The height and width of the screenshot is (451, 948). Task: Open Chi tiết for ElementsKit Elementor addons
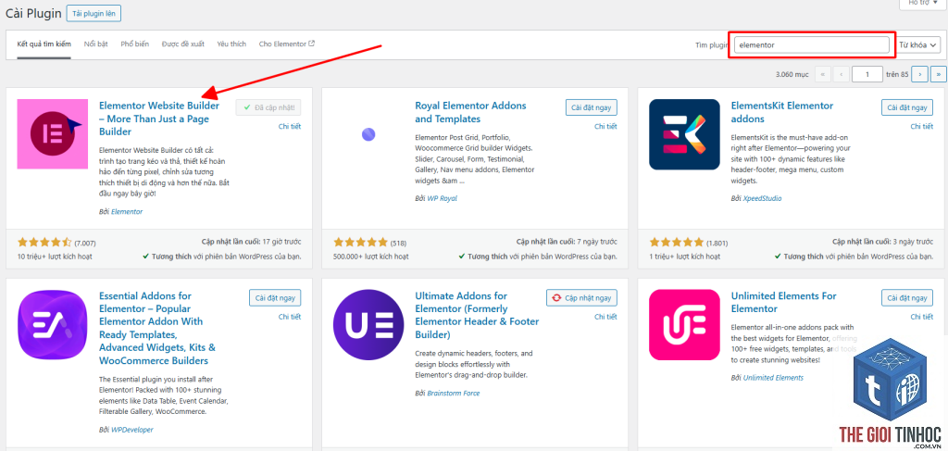coord(921,126)
